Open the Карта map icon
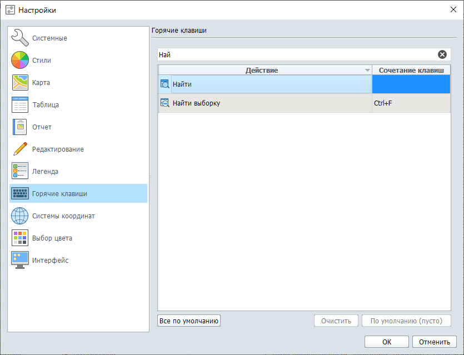 pos(20,82)
